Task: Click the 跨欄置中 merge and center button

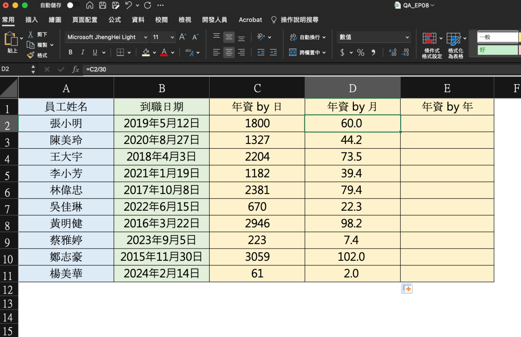Action: (304, 52)
